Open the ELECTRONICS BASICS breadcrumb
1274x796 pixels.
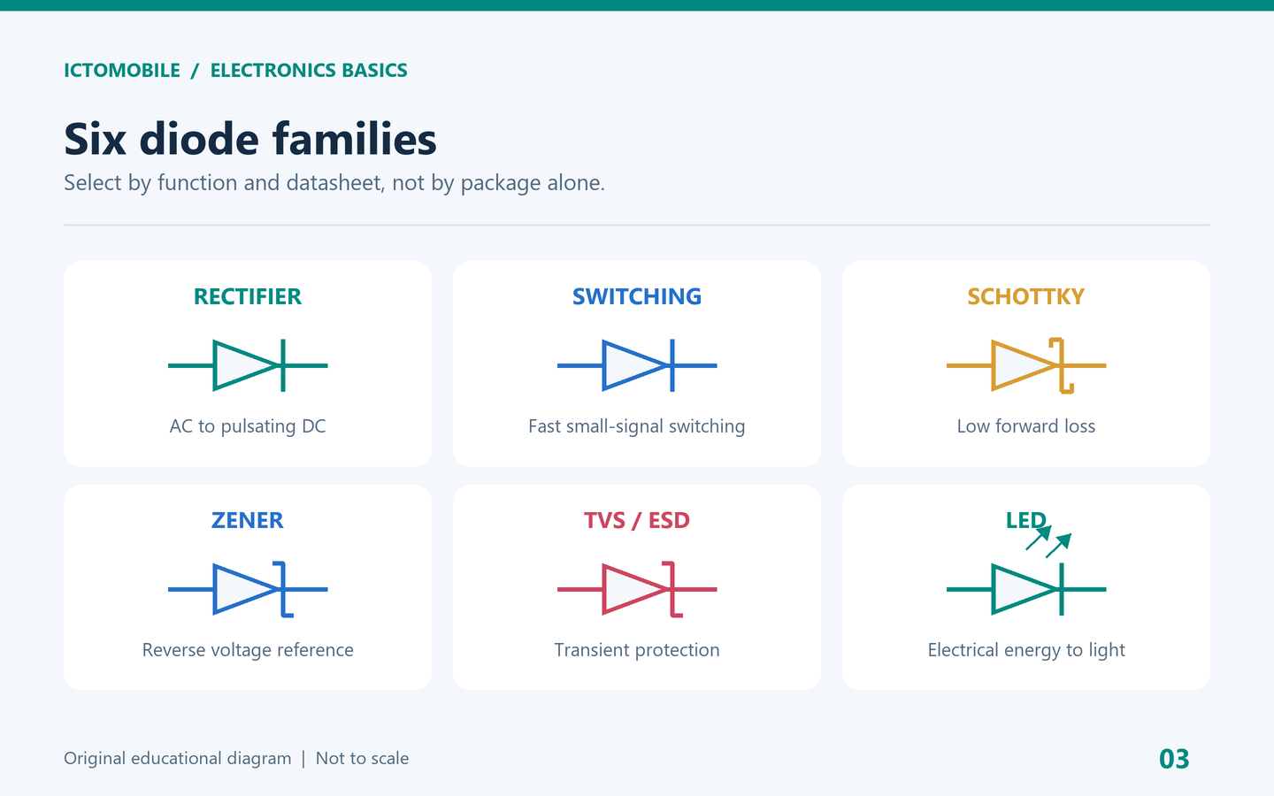pos(309,71)
